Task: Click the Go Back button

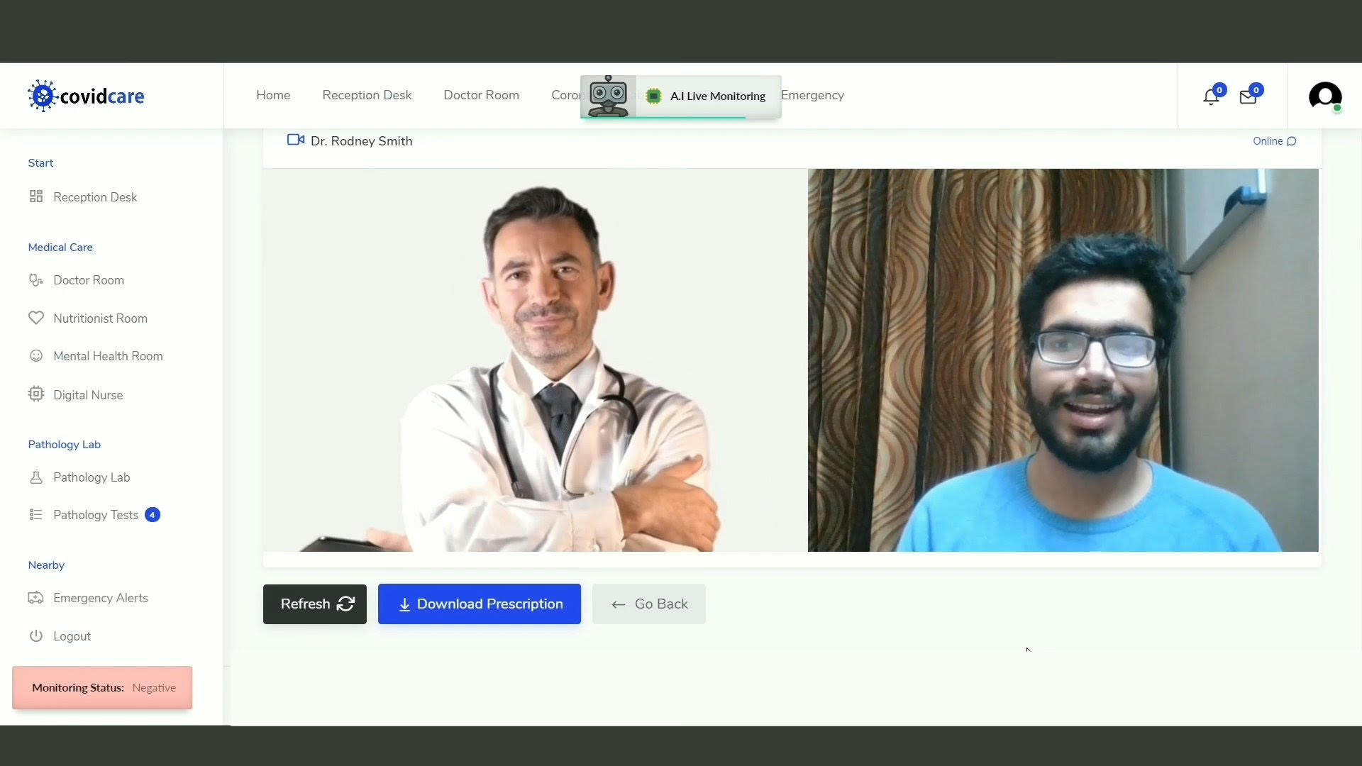Action: pyautogui.click(x=648, y=604)
